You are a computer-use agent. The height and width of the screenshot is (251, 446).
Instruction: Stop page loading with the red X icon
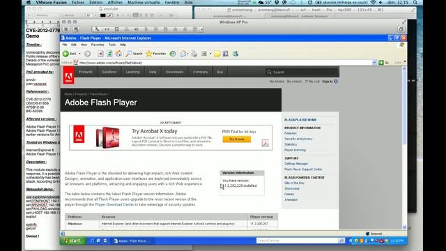pyautogui.click(x=100, y=54)
